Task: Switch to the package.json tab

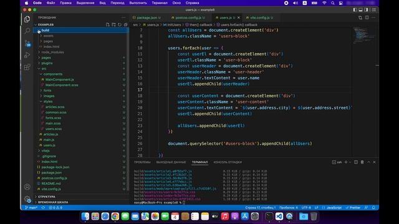Action: (147, 17)
